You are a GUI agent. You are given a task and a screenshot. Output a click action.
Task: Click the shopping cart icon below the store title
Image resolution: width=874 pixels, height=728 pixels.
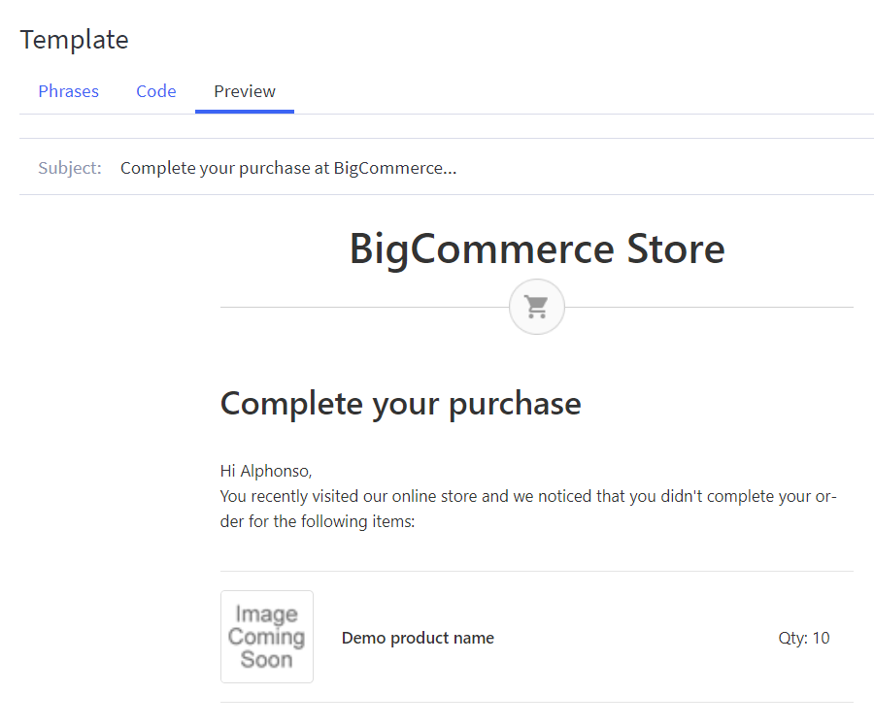(x=536, y=306)
